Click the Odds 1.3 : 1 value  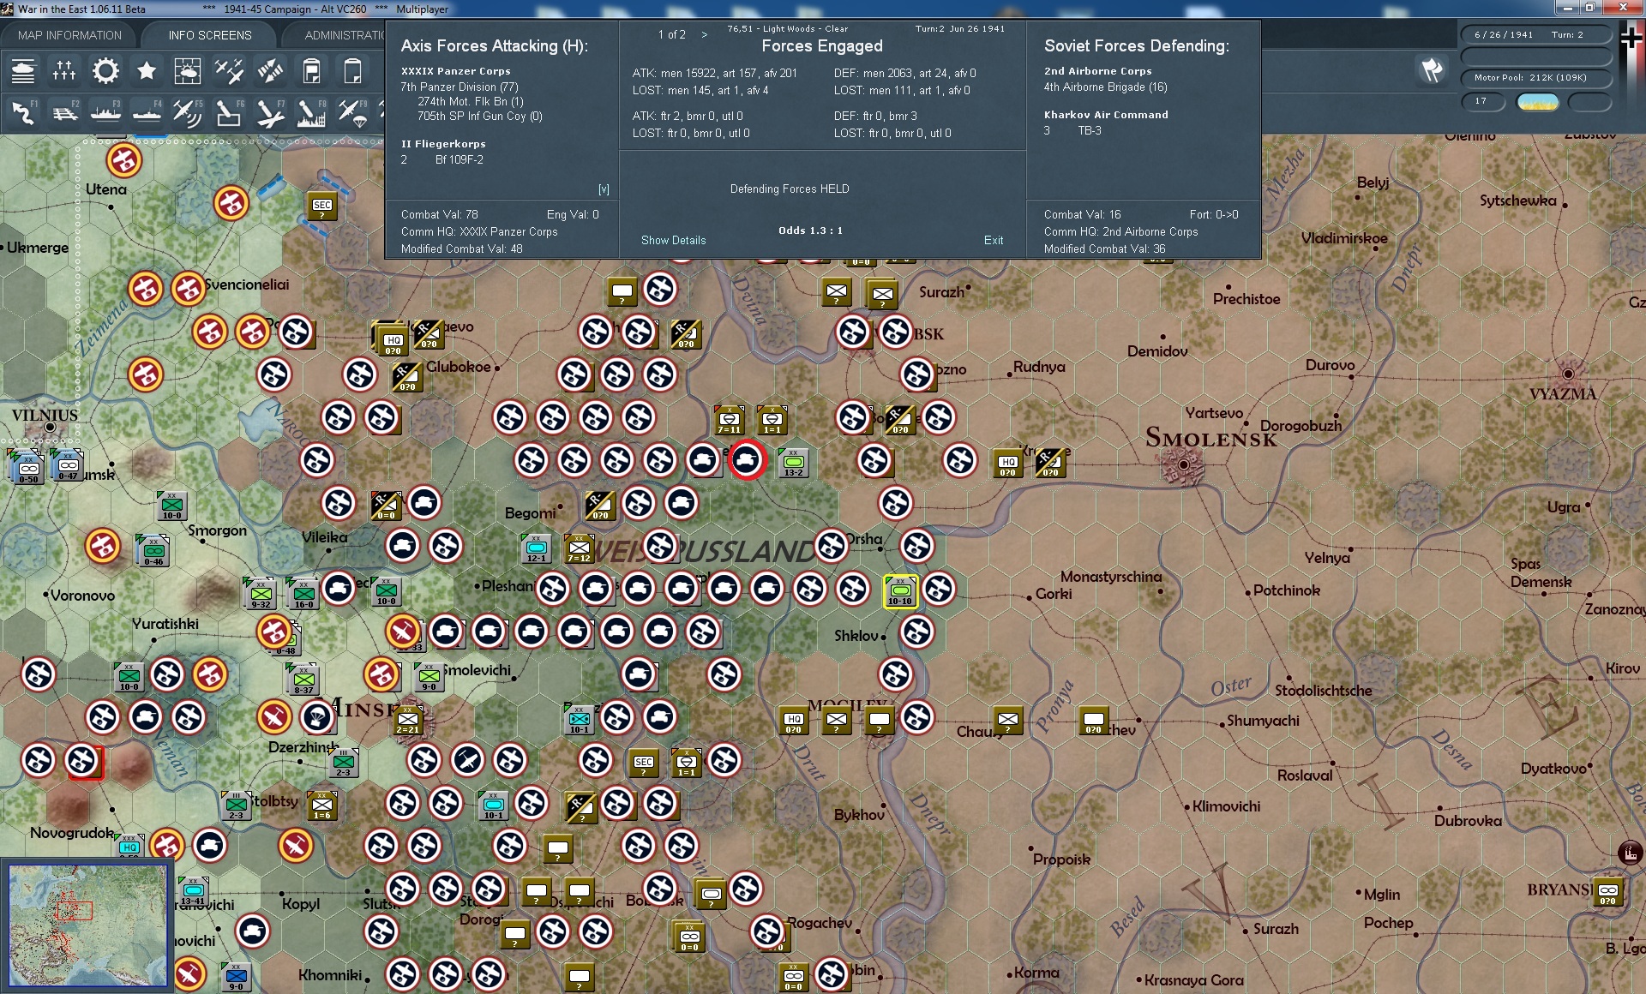(x=810, y=231)
